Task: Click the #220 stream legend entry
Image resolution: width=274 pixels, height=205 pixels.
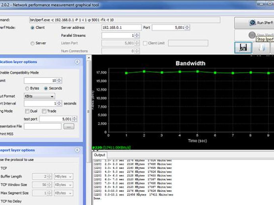Action: tap(111, 148)
